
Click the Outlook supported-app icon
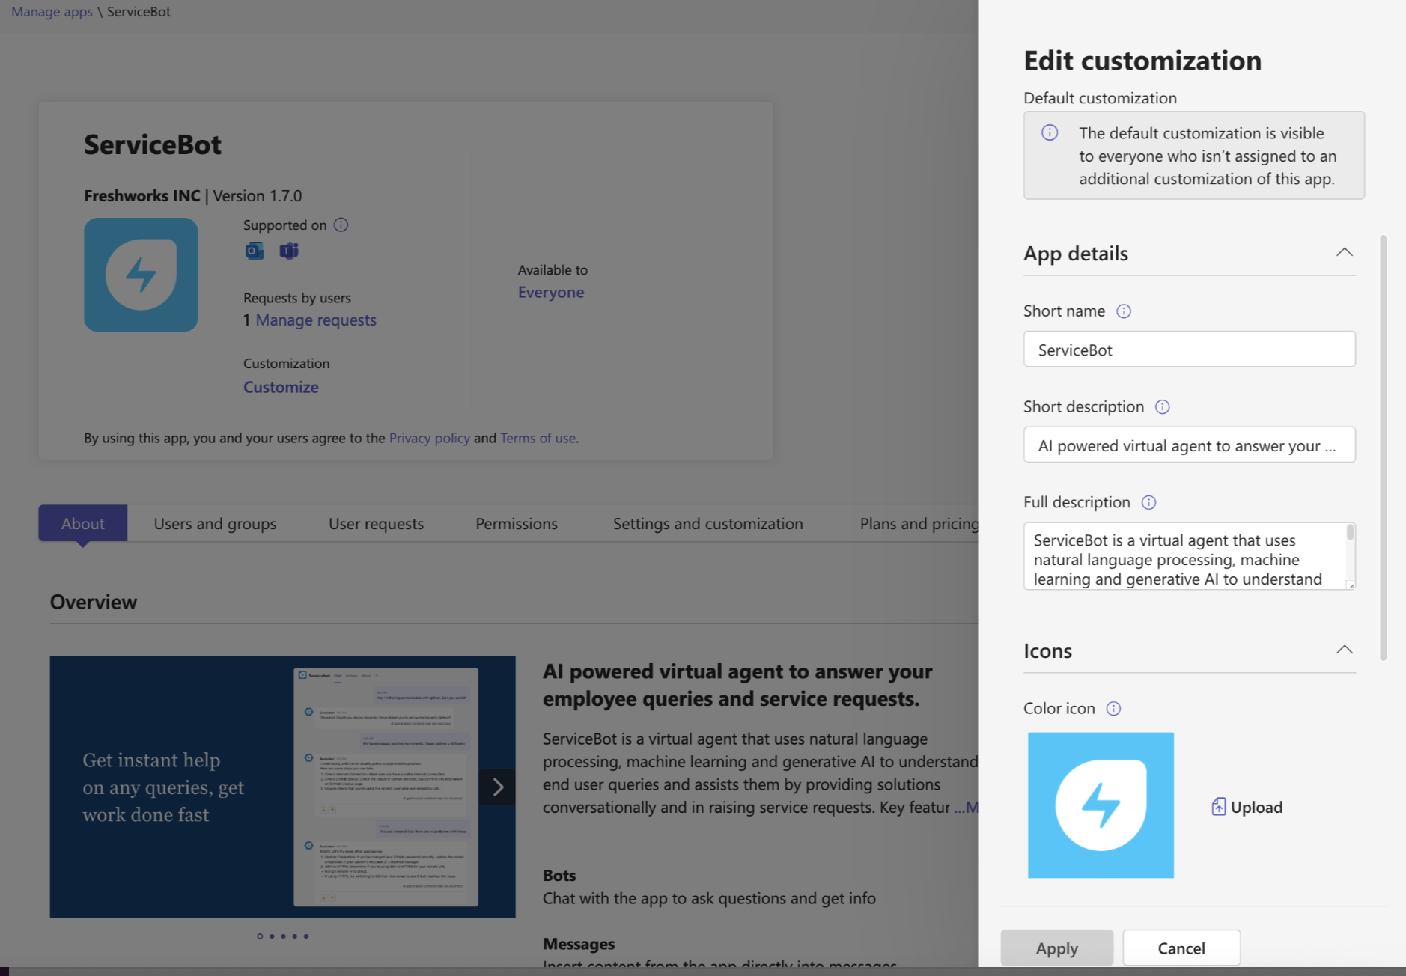point(255,251)
